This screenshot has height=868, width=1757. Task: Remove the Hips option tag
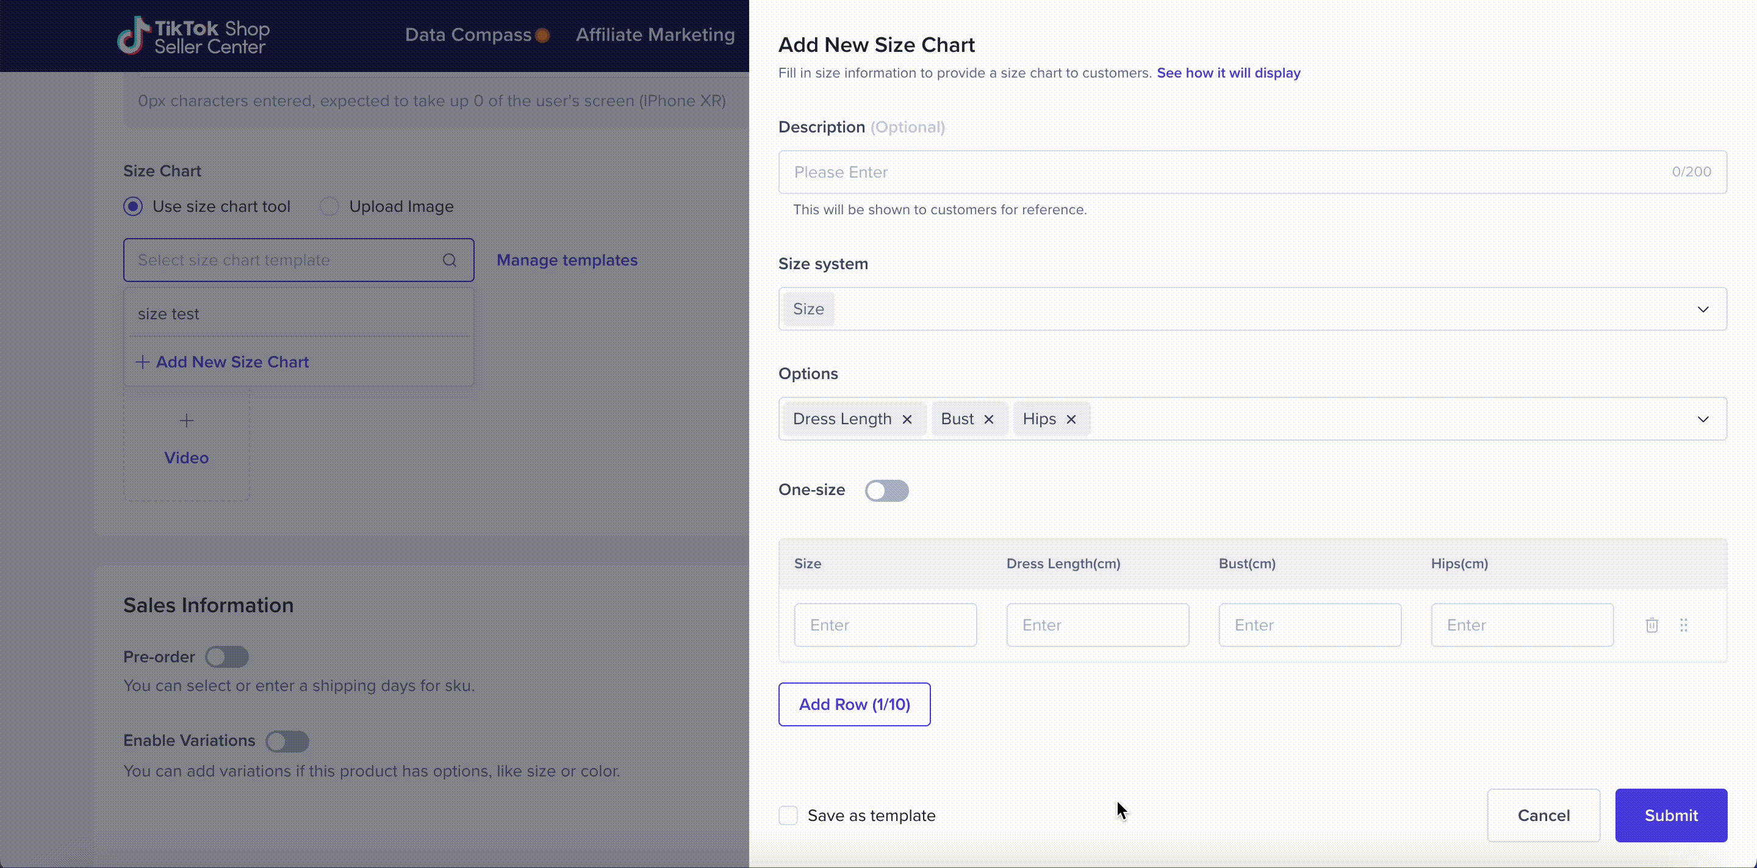point(1071,419)
